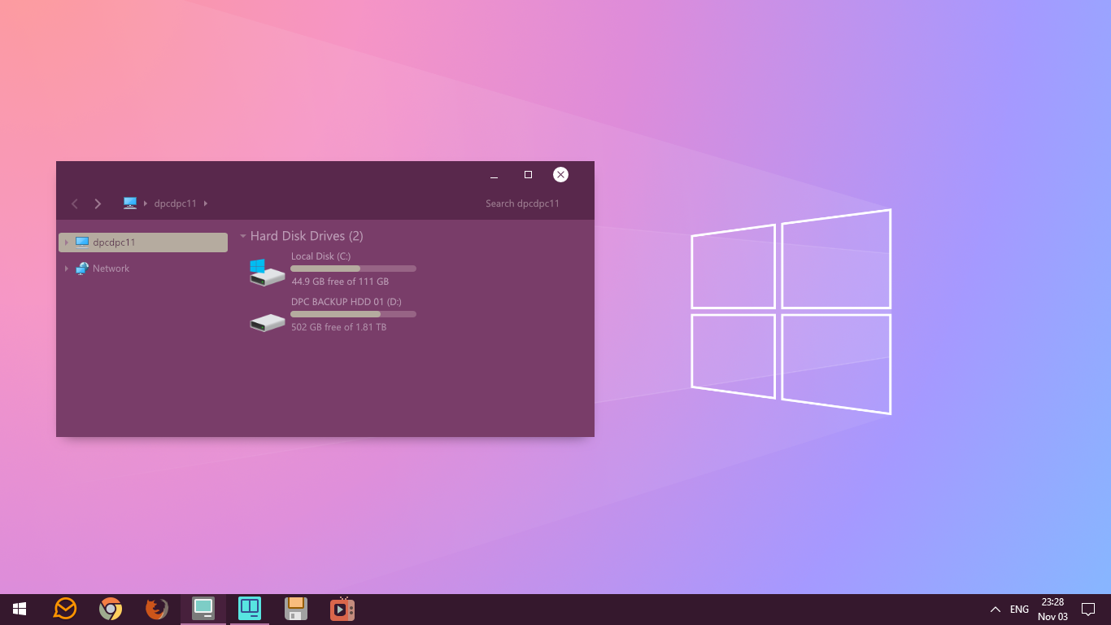Select Network in the navigation pane
Viewport: 1111px width, 625px height.
111,269
